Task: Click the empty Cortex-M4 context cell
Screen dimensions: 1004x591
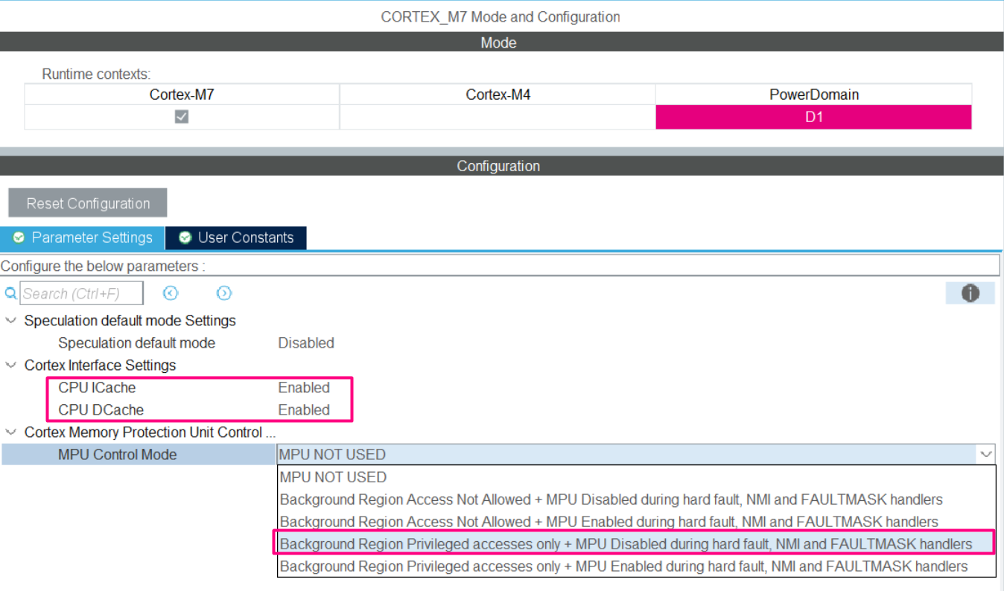Action: point(498,117)
